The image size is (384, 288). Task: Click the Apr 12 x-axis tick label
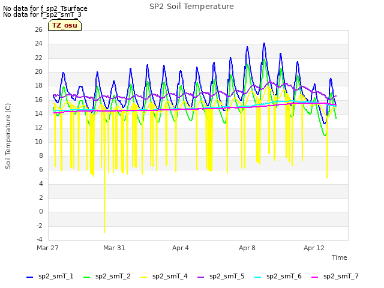click(x=314, y=248)
